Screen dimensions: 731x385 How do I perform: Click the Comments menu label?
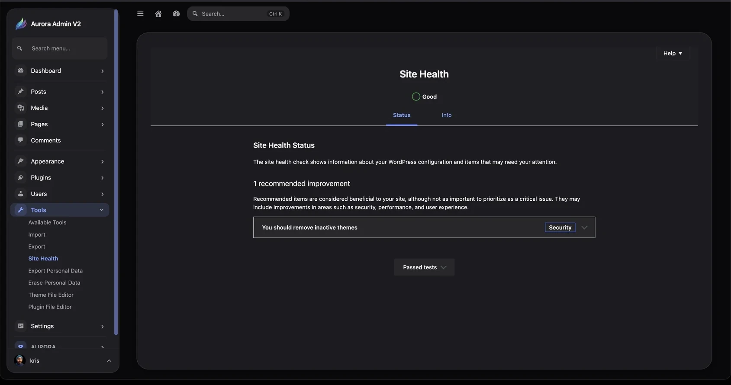point(46,140)
